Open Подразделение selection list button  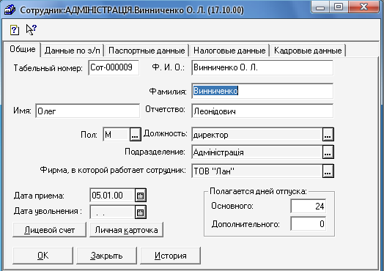(x=328, y=152)
